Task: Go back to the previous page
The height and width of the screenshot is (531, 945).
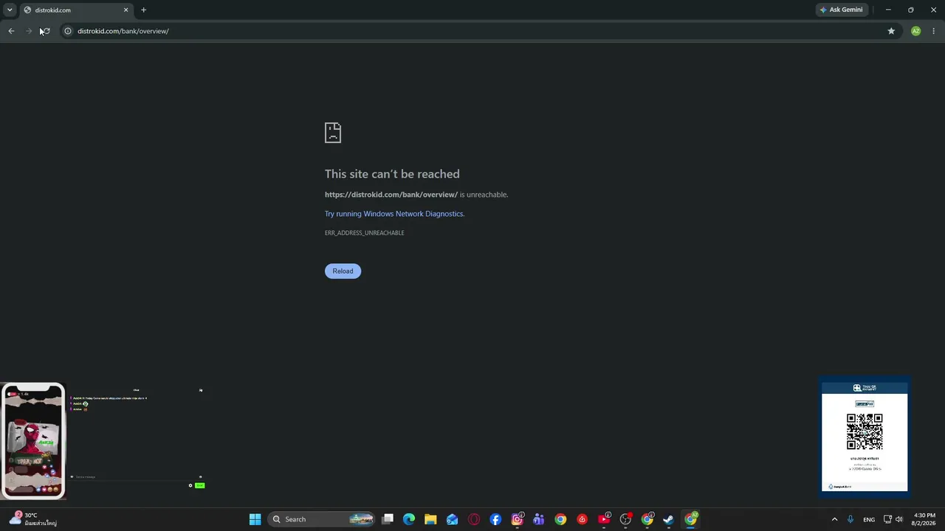Action: tap(11, 31)
